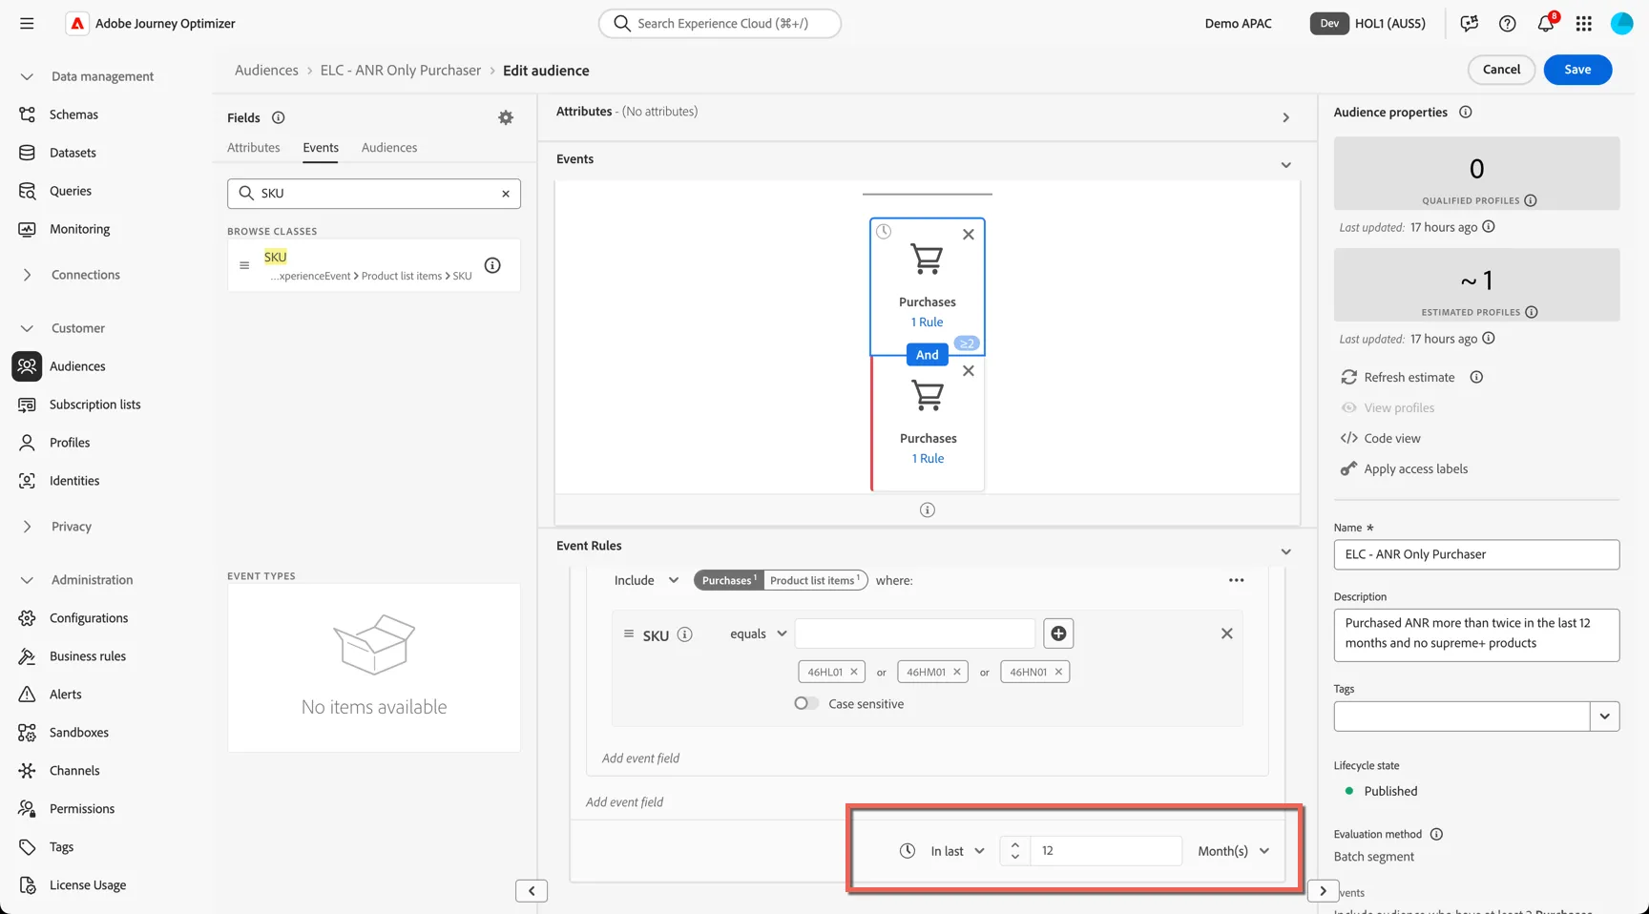Add value with the plus button
Image resolution: width=1649 pixels, height=914 pixels.
[x=1058, y=634]
